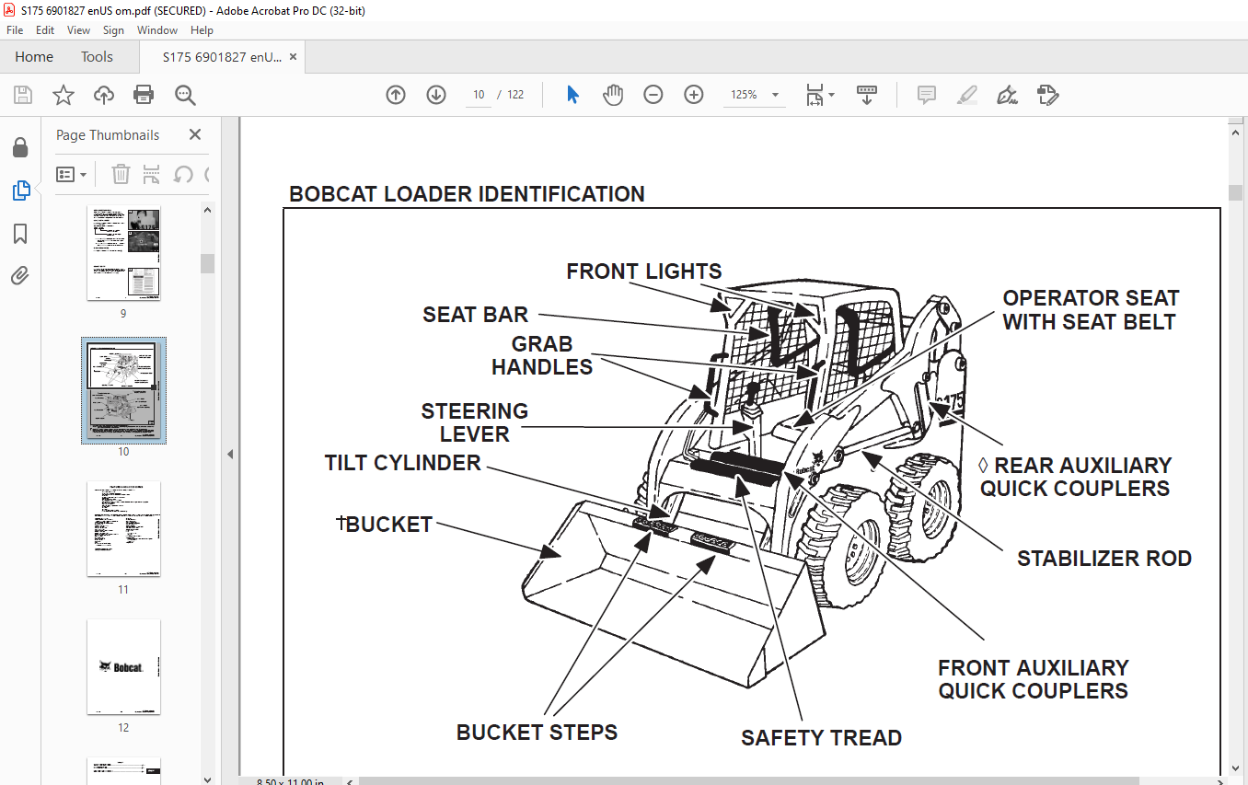The image size is (1248, 785).
Task: Close the S175 document tab
Action: (x=293, y=57)
